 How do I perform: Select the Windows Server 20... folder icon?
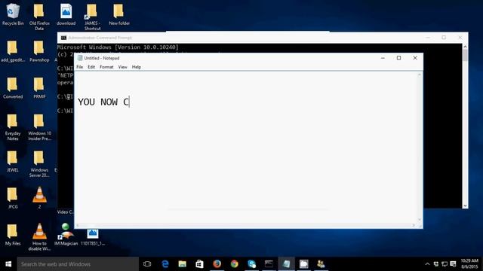[x=39, y=164]
